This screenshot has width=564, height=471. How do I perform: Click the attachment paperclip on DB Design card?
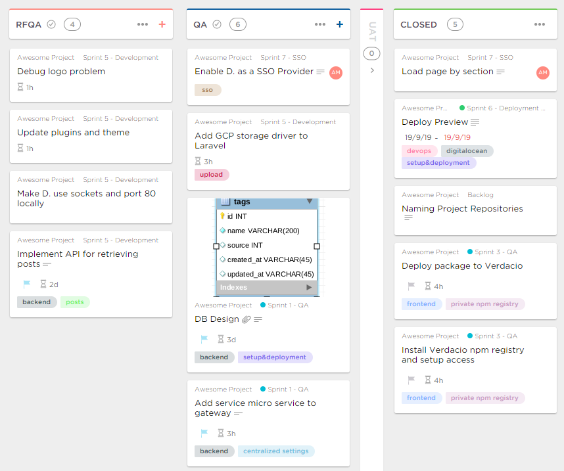pos(247,319)
